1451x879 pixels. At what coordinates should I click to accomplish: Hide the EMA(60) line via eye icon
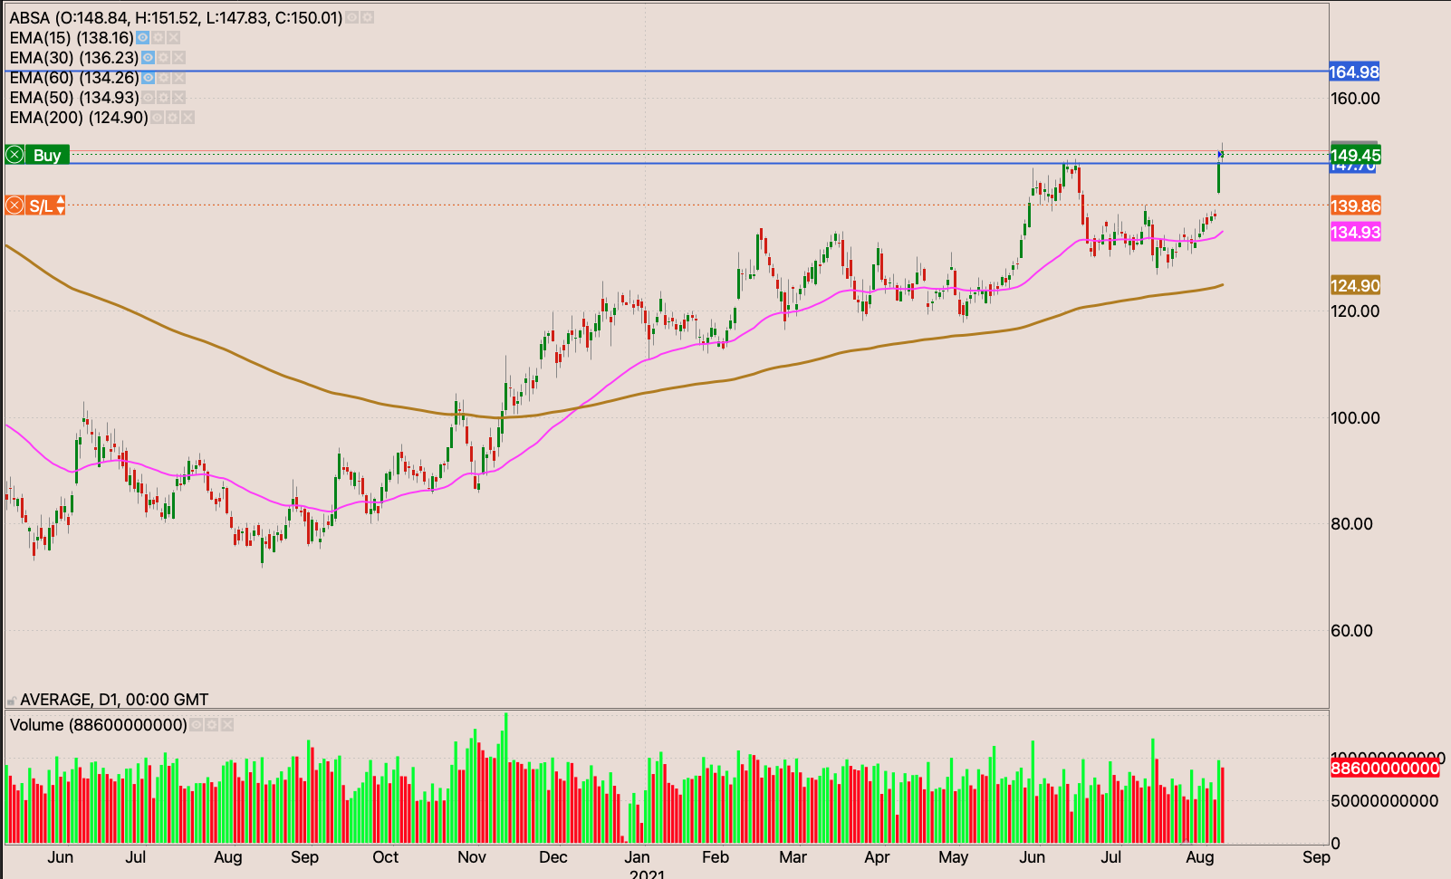click(x=148, y=78)
